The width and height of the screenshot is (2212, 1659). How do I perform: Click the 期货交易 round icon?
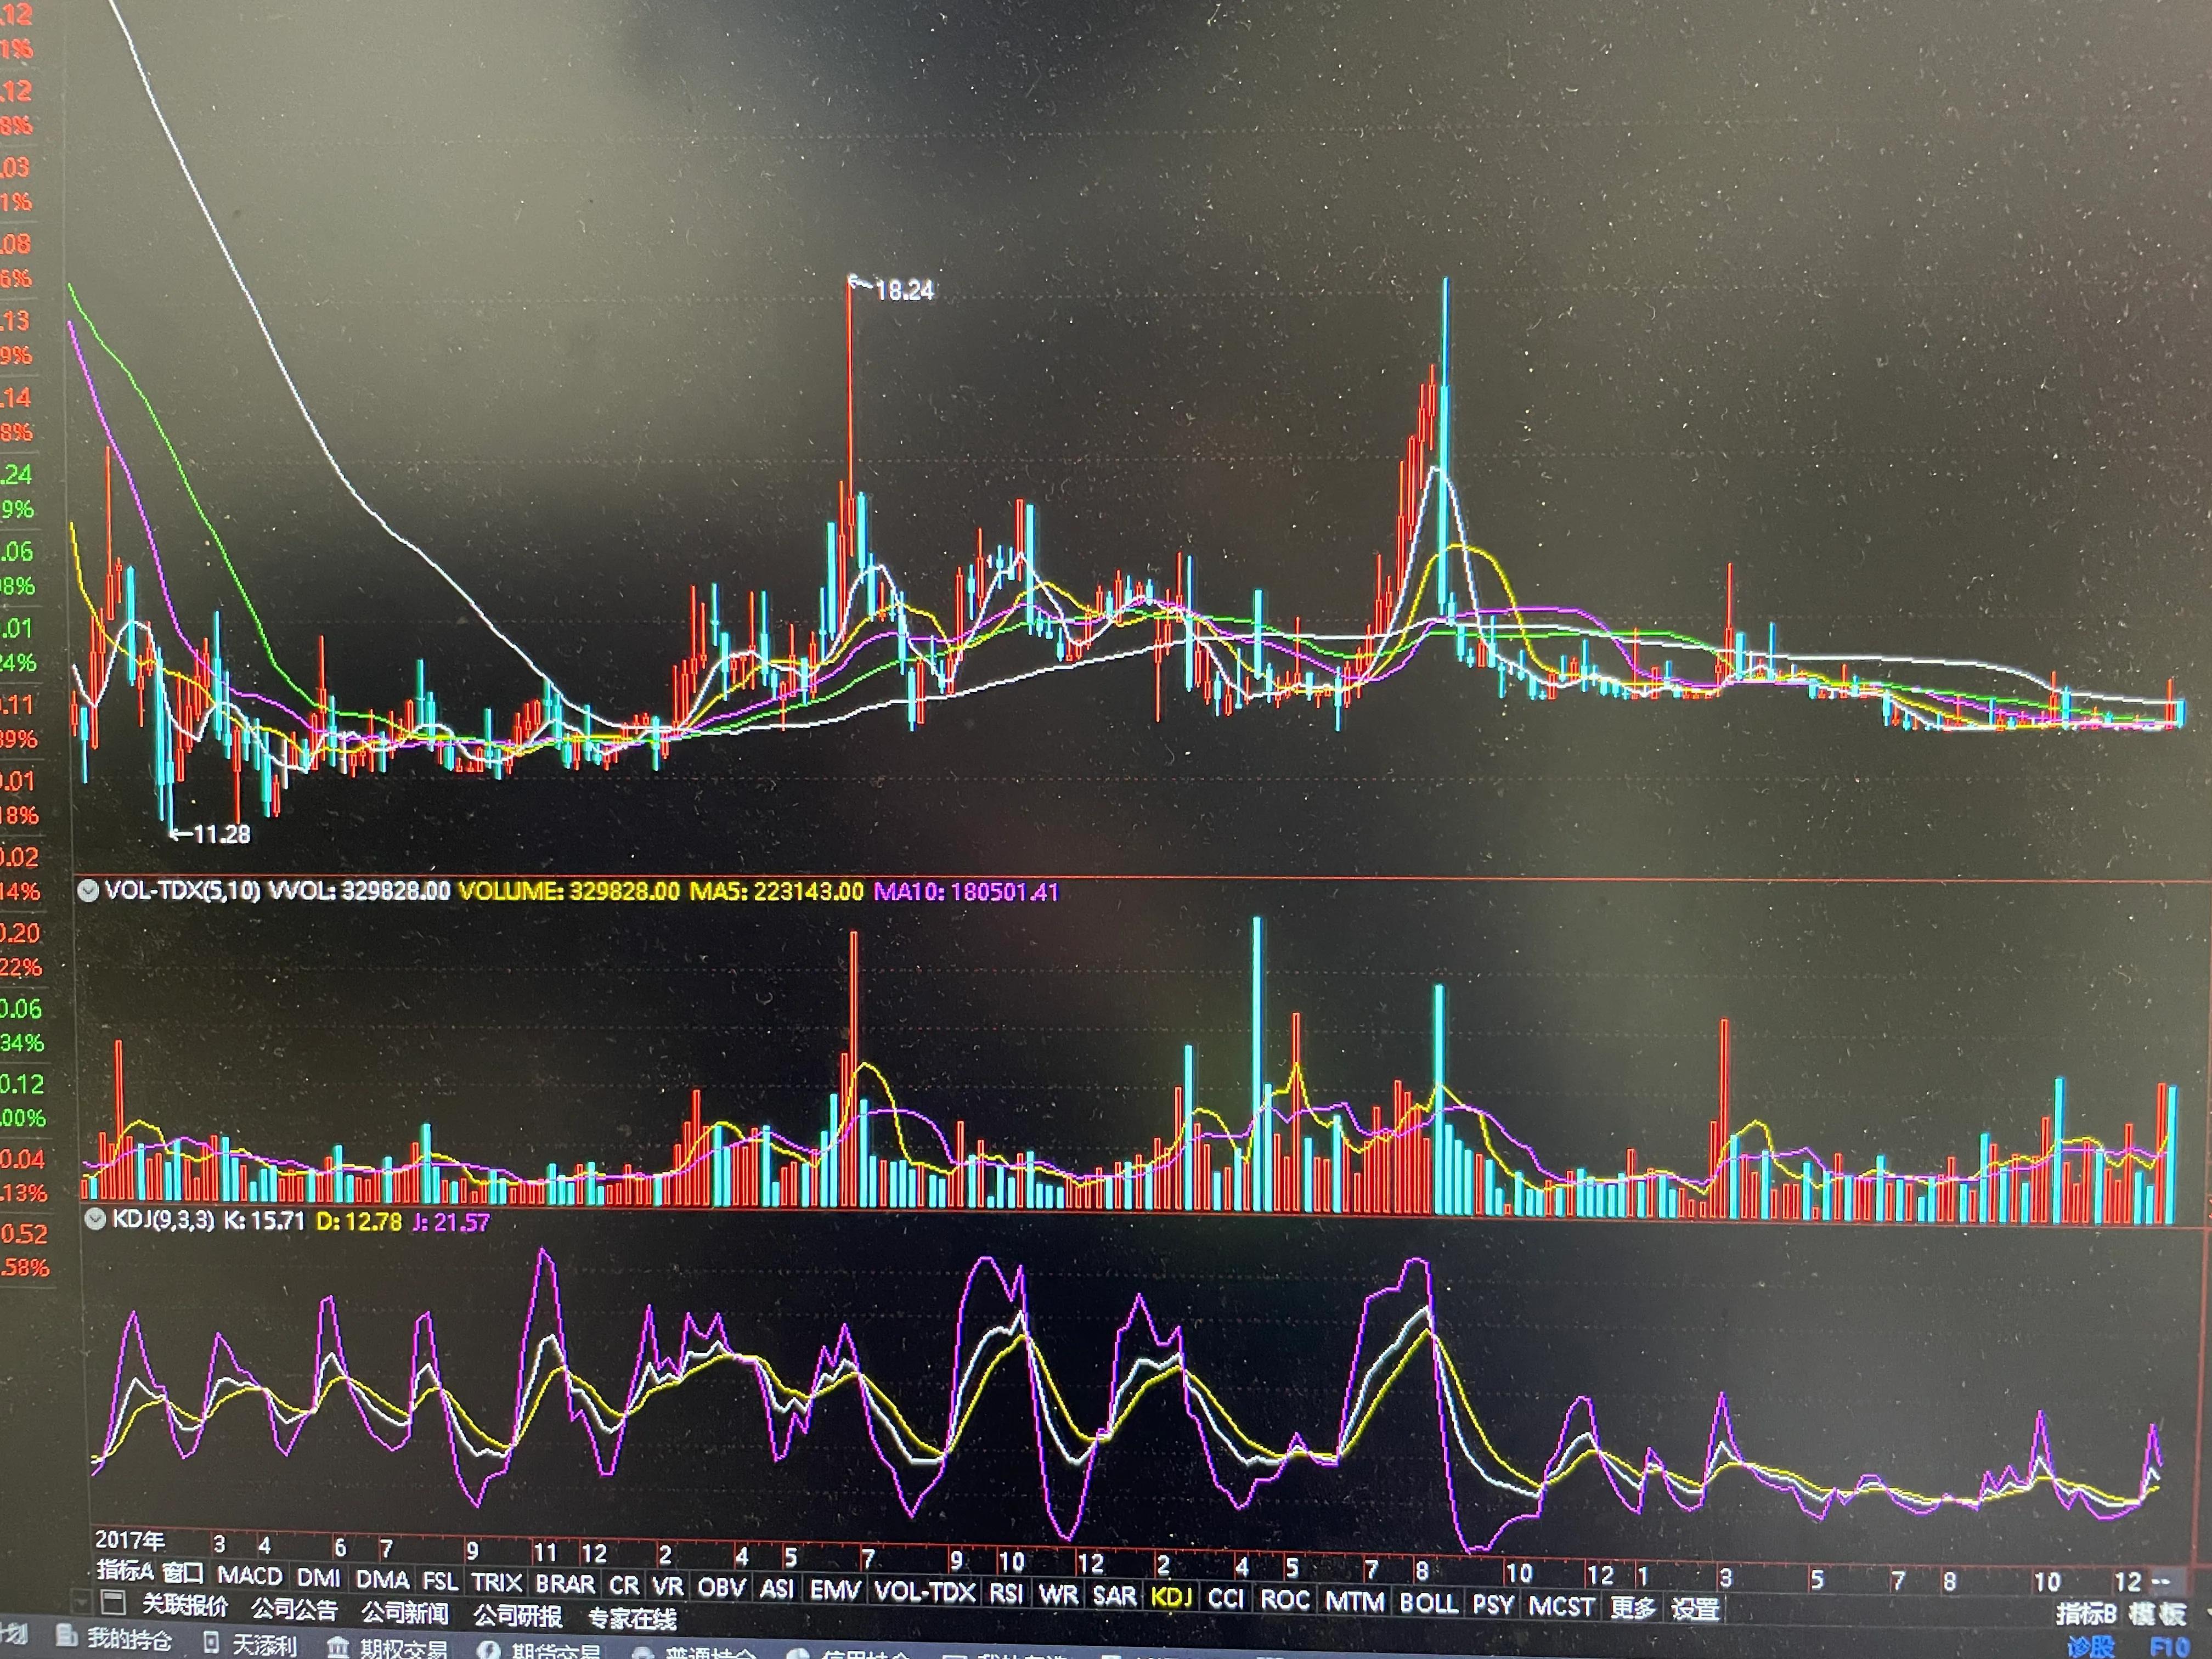click(489, 1650)
